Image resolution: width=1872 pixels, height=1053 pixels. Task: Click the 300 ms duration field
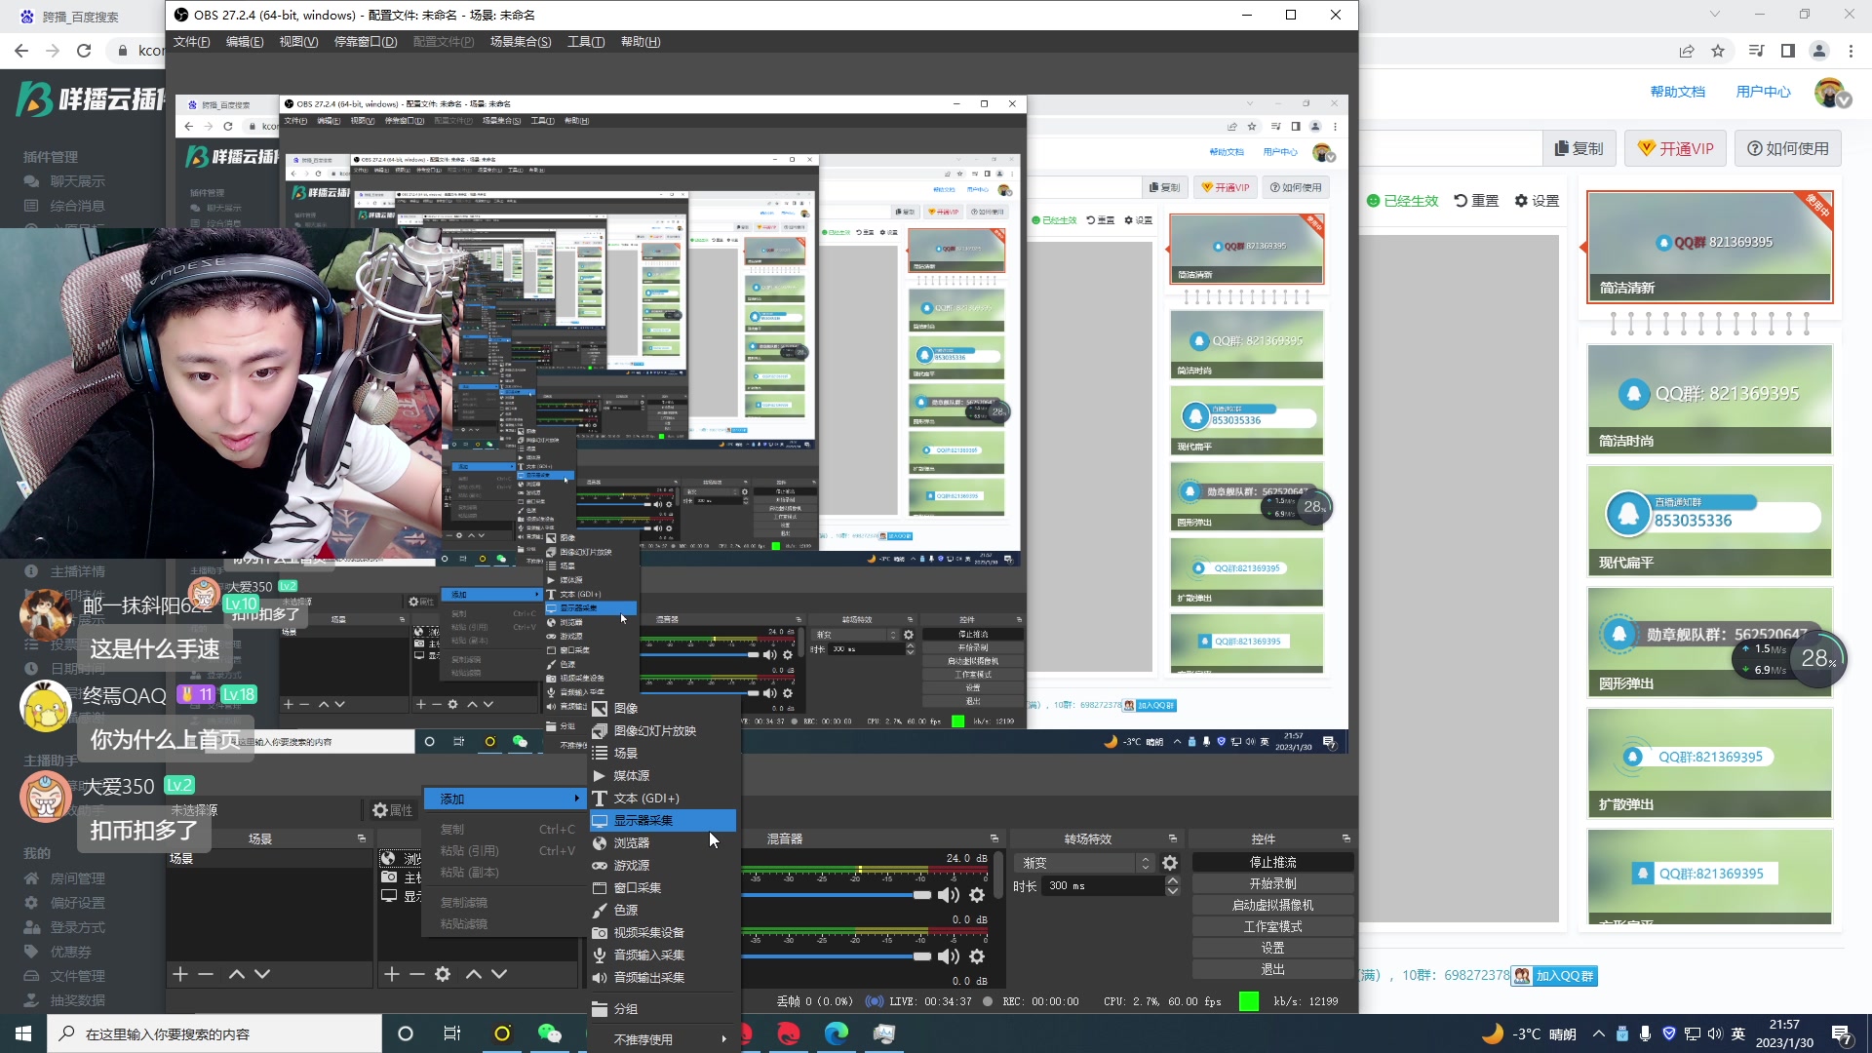click(x=1102, y=886)
